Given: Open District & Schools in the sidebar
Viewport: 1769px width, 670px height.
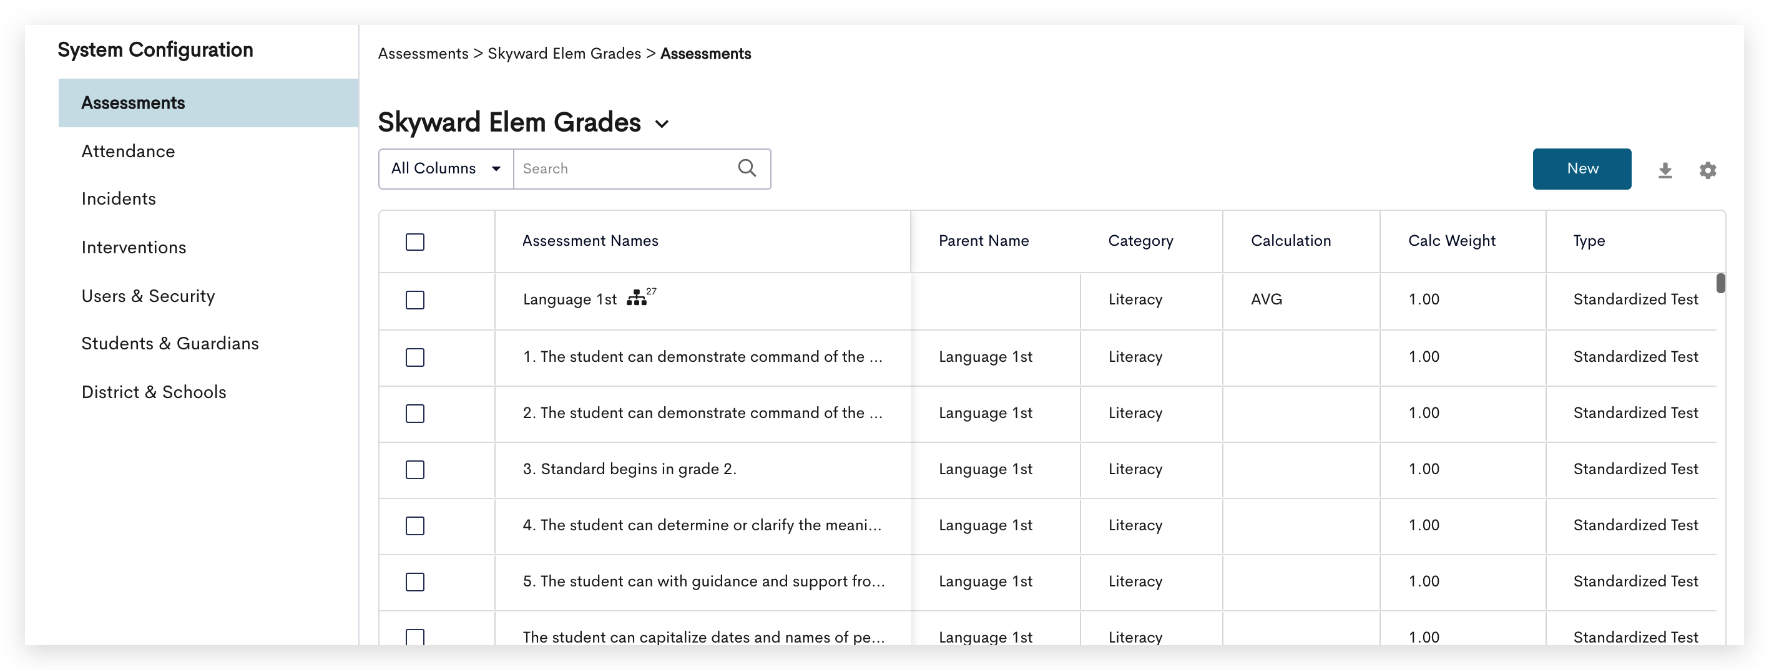Looking at the screenshot, I should pos(153,392).
